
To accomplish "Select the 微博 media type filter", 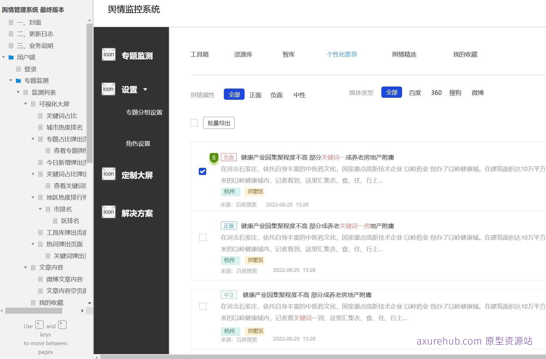I will pos(478,93).
